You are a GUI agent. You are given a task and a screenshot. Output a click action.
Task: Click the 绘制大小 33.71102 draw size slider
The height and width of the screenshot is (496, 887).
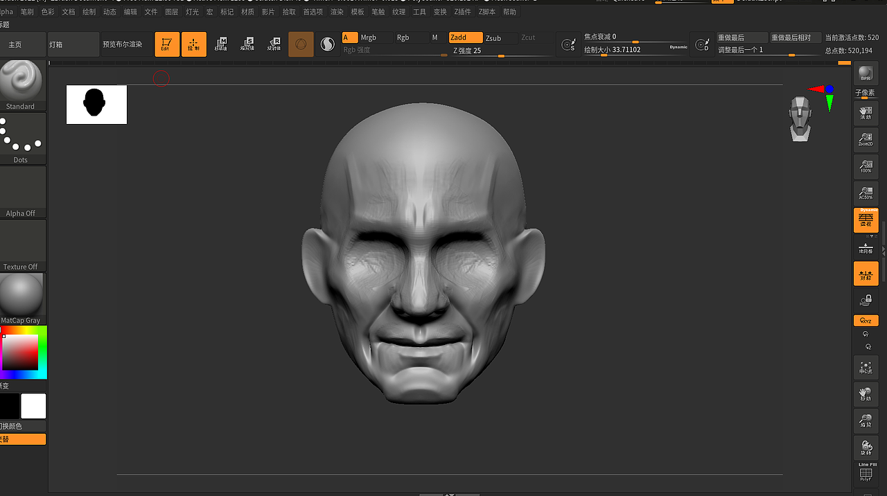(635, 50)
